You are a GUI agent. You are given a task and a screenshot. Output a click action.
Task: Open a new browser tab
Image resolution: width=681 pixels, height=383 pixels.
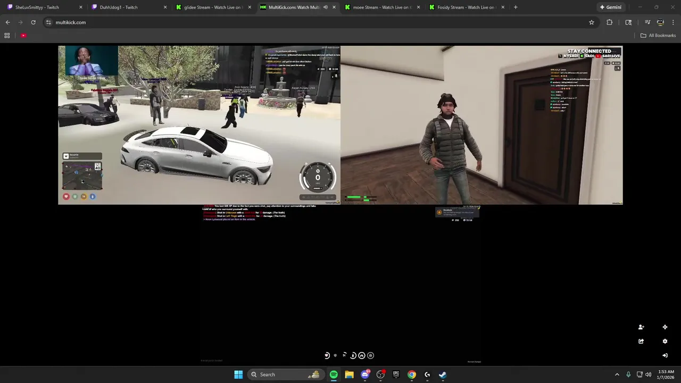tap(516, 7)
